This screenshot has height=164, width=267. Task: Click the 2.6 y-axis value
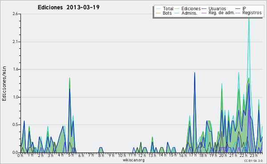pyautogui.click(x=15, y=14)
